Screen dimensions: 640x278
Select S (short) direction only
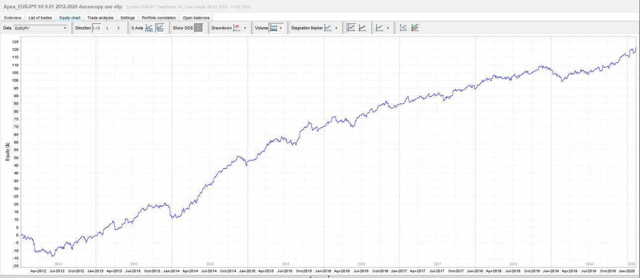click(119, 28)
